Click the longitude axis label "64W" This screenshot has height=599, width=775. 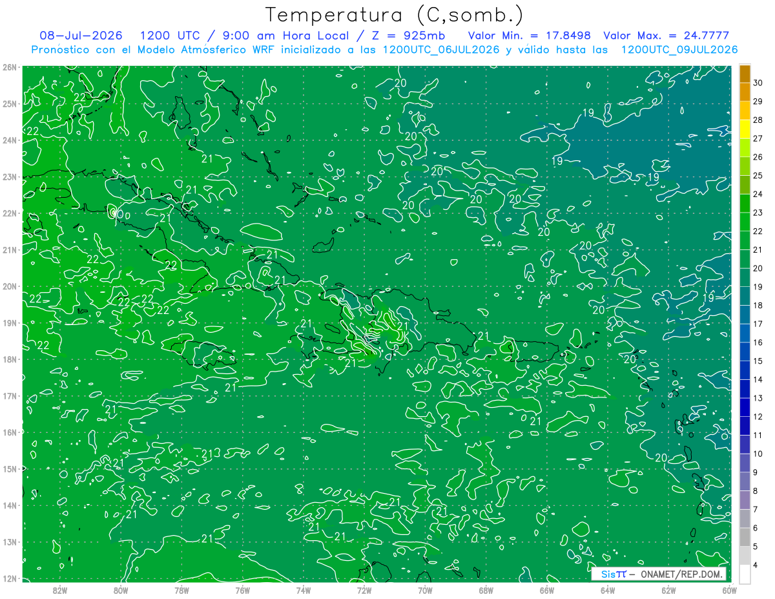(607, 590)
